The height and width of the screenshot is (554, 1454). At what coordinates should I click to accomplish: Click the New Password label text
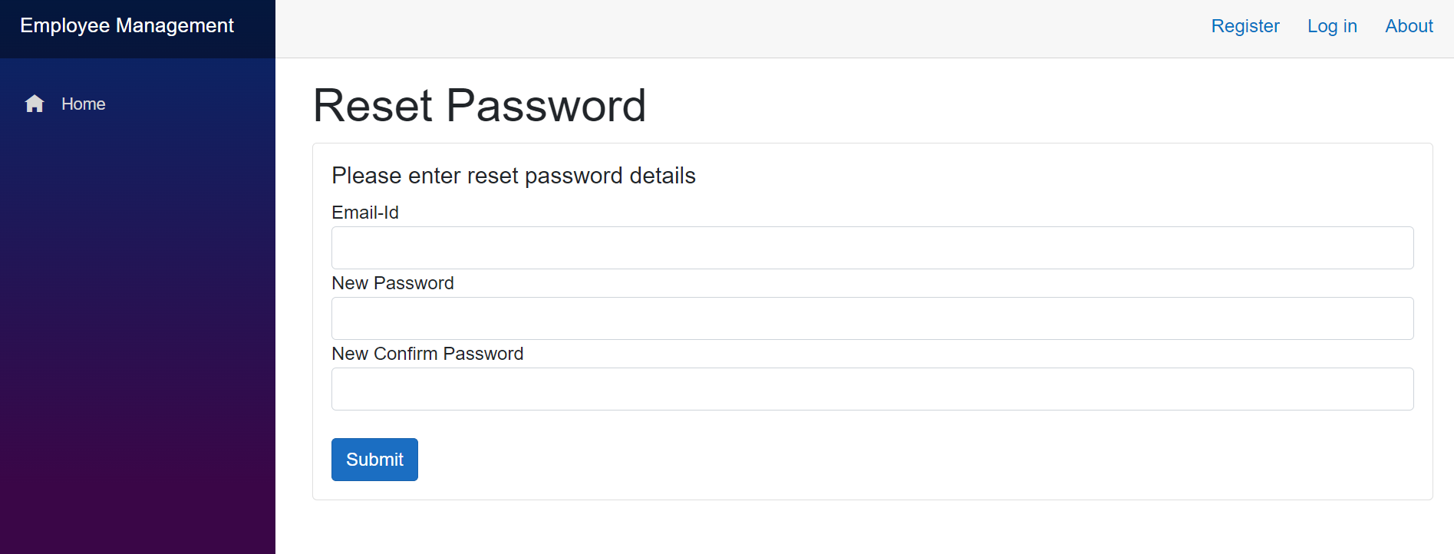point(392,283)
